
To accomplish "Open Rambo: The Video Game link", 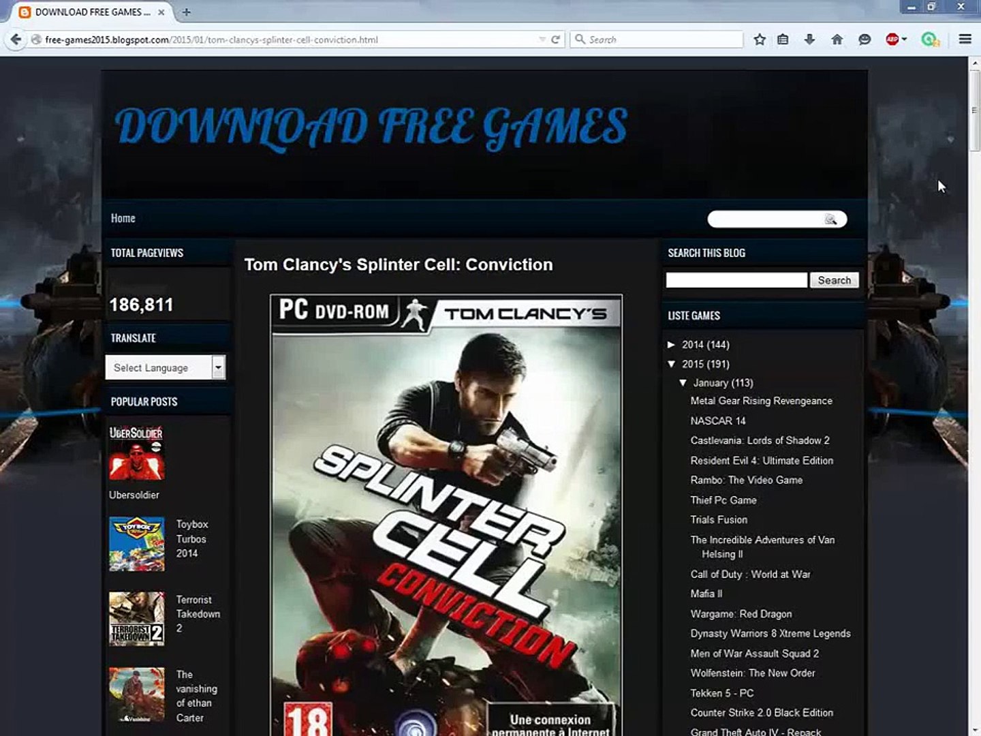I will (746, 480).
